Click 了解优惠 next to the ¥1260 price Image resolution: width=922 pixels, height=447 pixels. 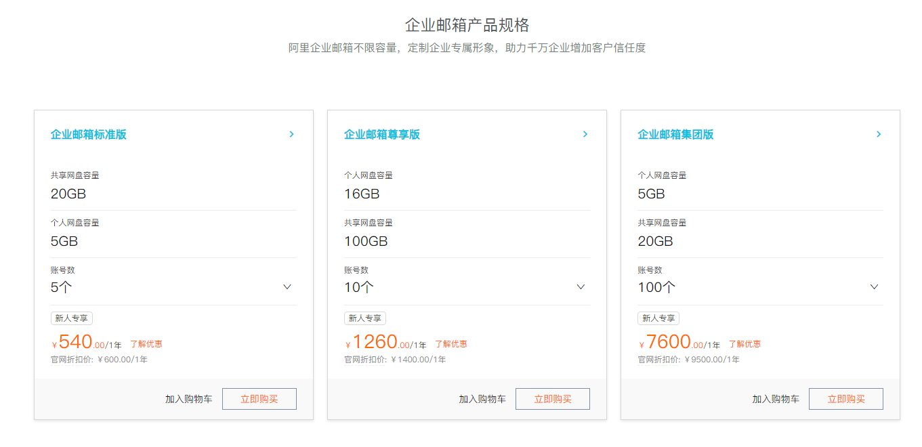click(x=451, y=344)
